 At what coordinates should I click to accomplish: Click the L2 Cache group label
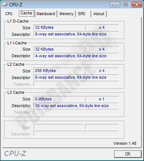[16, 64]
